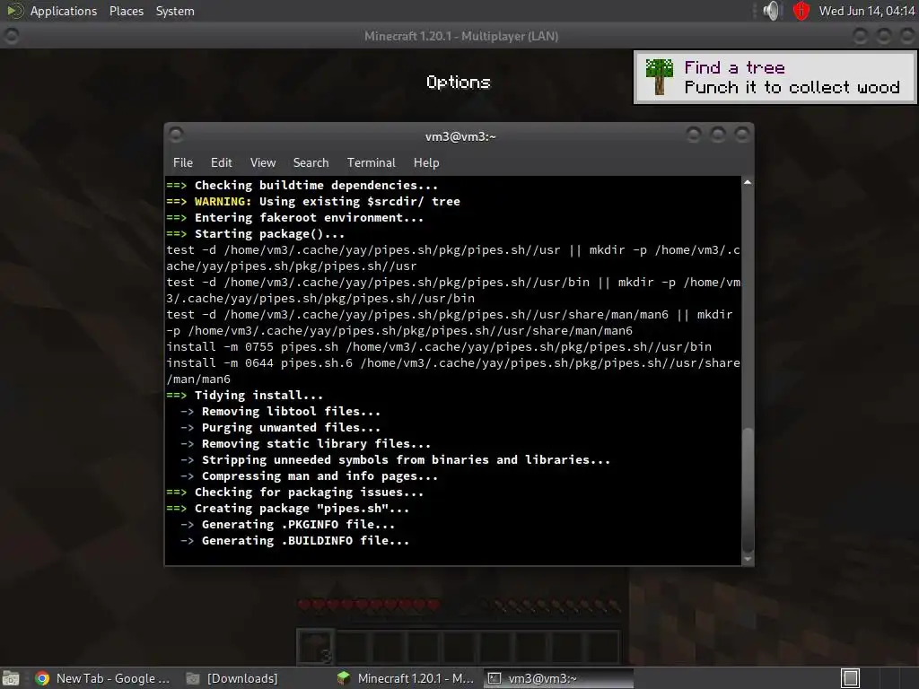Click the panel launcher icon beside Applications

14,11
